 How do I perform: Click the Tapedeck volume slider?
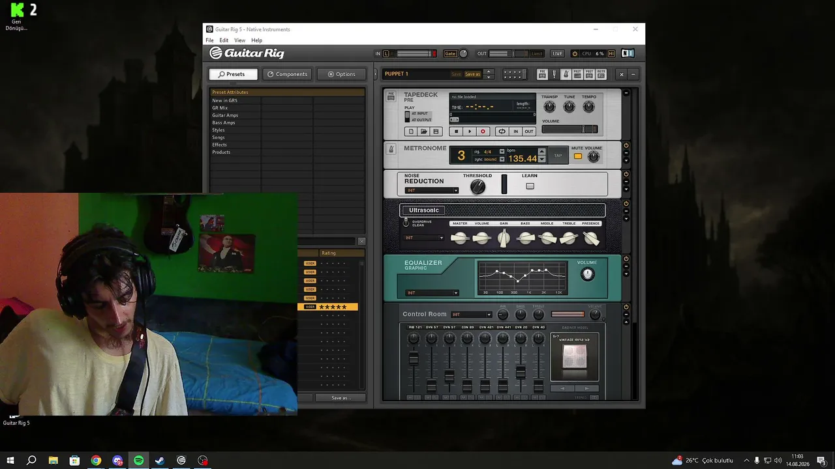(x=569, y=129)
